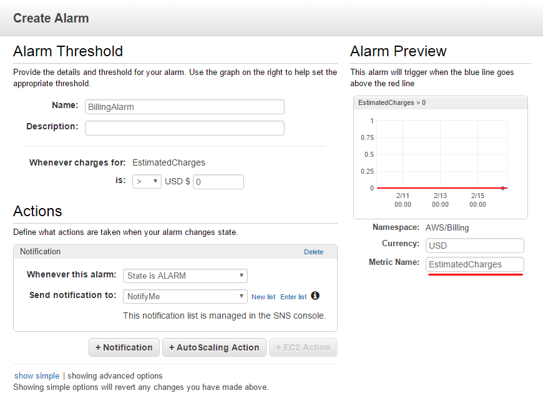
Task: Add another Notification action
Action: (x=124, y=347)
